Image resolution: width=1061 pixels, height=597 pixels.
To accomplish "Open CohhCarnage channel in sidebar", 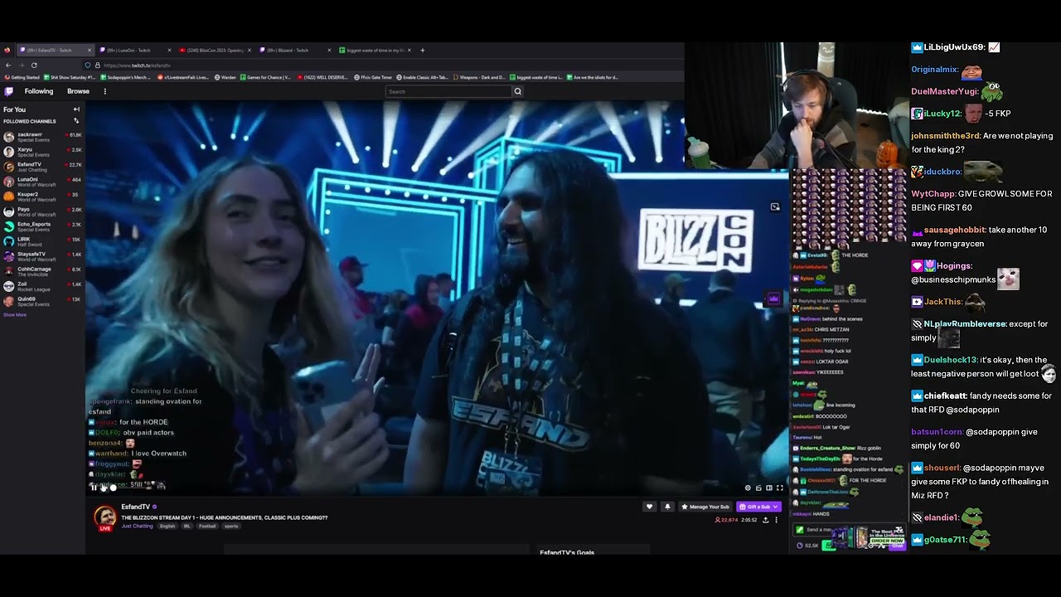I will coord(41,271).
